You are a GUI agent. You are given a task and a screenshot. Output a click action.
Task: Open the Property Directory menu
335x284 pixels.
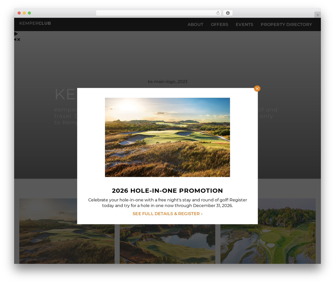[x=286, y=24]
